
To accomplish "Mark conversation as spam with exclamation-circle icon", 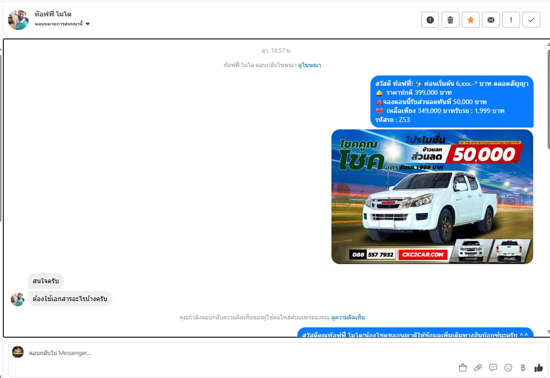I will (x=429, y=20).
